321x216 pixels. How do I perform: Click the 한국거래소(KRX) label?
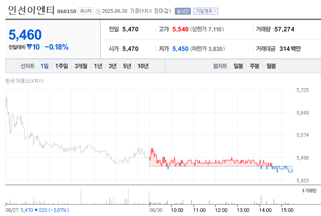coord(25,81)
